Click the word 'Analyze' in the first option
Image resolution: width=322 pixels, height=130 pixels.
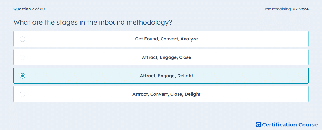click(x=189, y=39)
